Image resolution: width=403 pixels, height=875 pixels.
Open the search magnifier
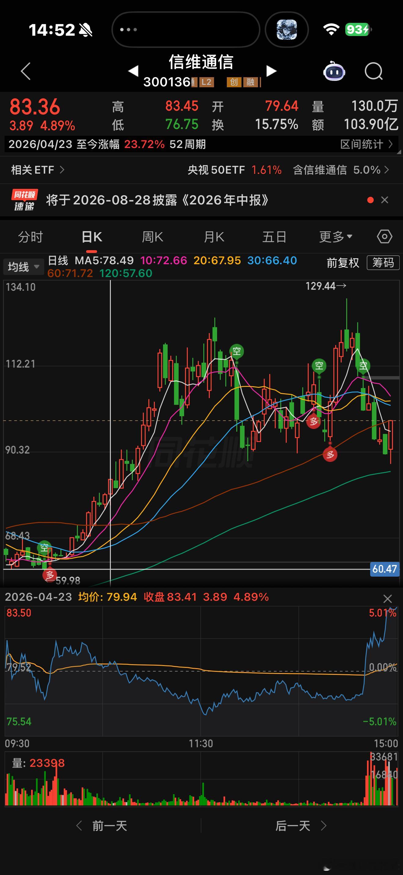(x=374, y=71)
